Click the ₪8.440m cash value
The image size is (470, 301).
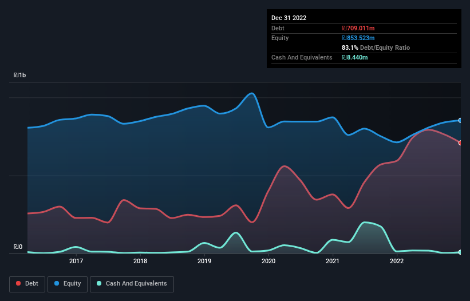[x=355, y=57]
